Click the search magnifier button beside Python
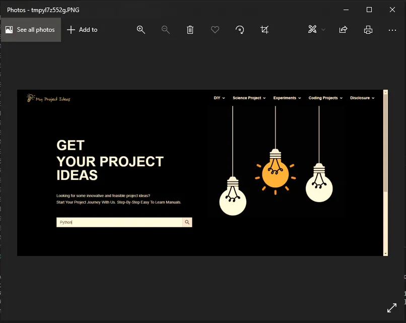The width and height of the screenshot is (406, 323). click(x=187, y=222)
